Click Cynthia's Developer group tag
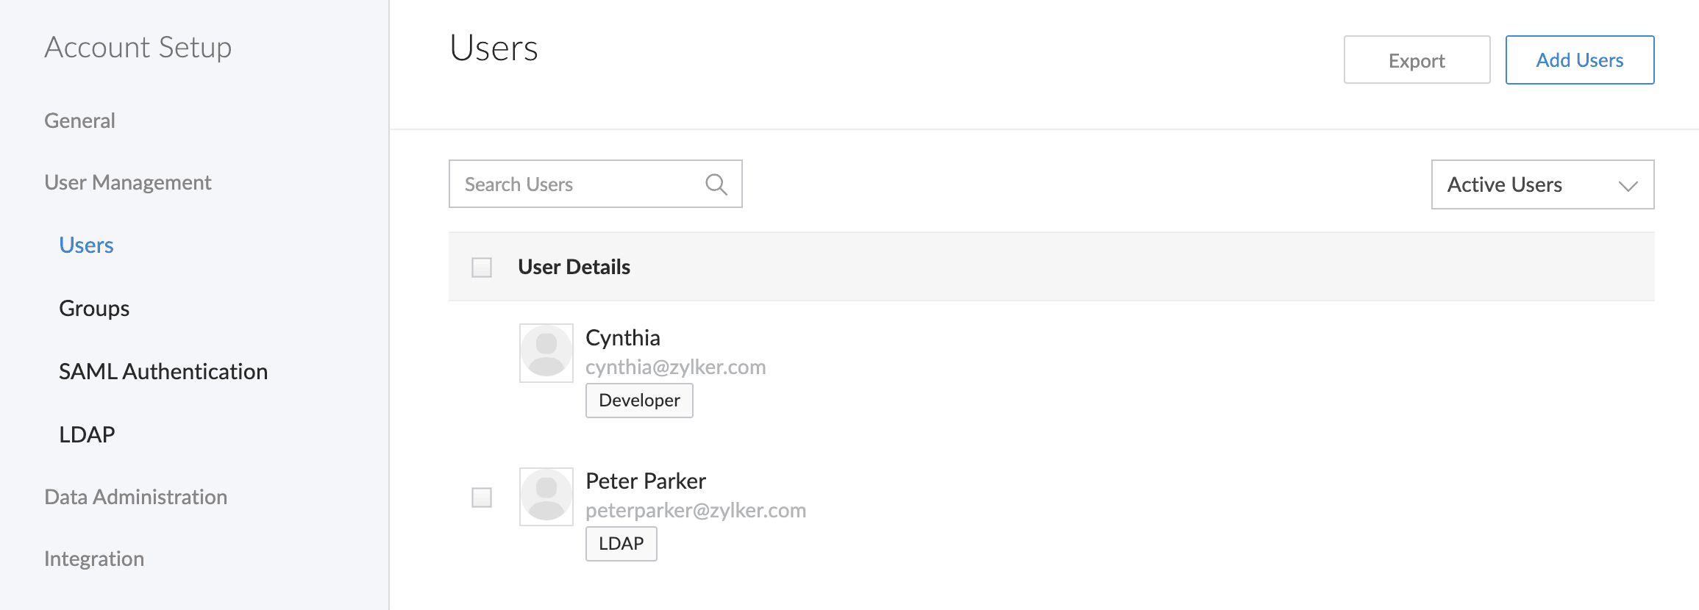 point(639,401)
